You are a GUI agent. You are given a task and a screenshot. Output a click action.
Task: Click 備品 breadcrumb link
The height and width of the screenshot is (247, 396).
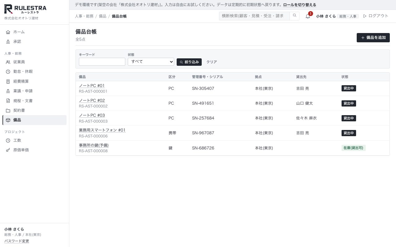(103, 16)
